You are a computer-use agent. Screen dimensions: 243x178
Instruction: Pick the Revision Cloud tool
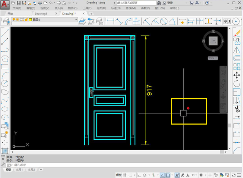[5, 91]
